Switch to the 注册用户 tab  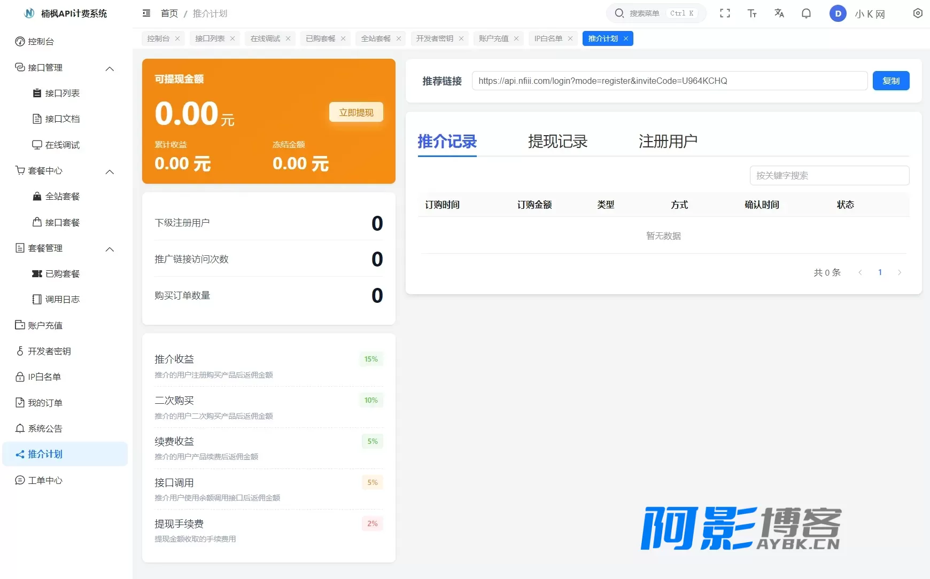[668, 142]
